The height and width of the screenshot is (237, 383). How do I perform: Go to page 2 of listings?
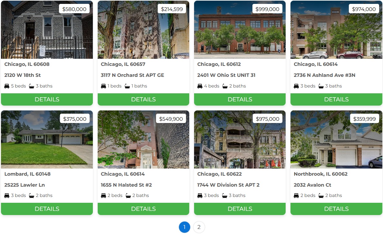point(199,227)
